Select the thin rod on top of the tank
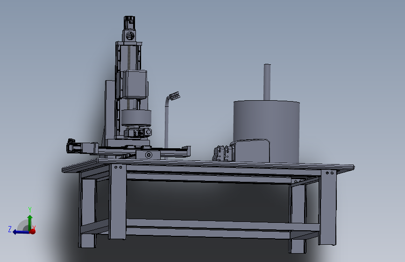The image size is (405, 262). pyautogui.click(x=267, y=82)
